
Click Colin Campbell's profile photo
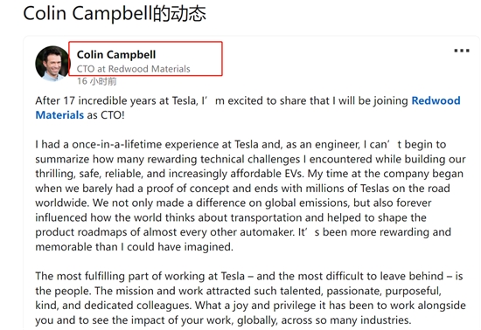tap(52, 64)
